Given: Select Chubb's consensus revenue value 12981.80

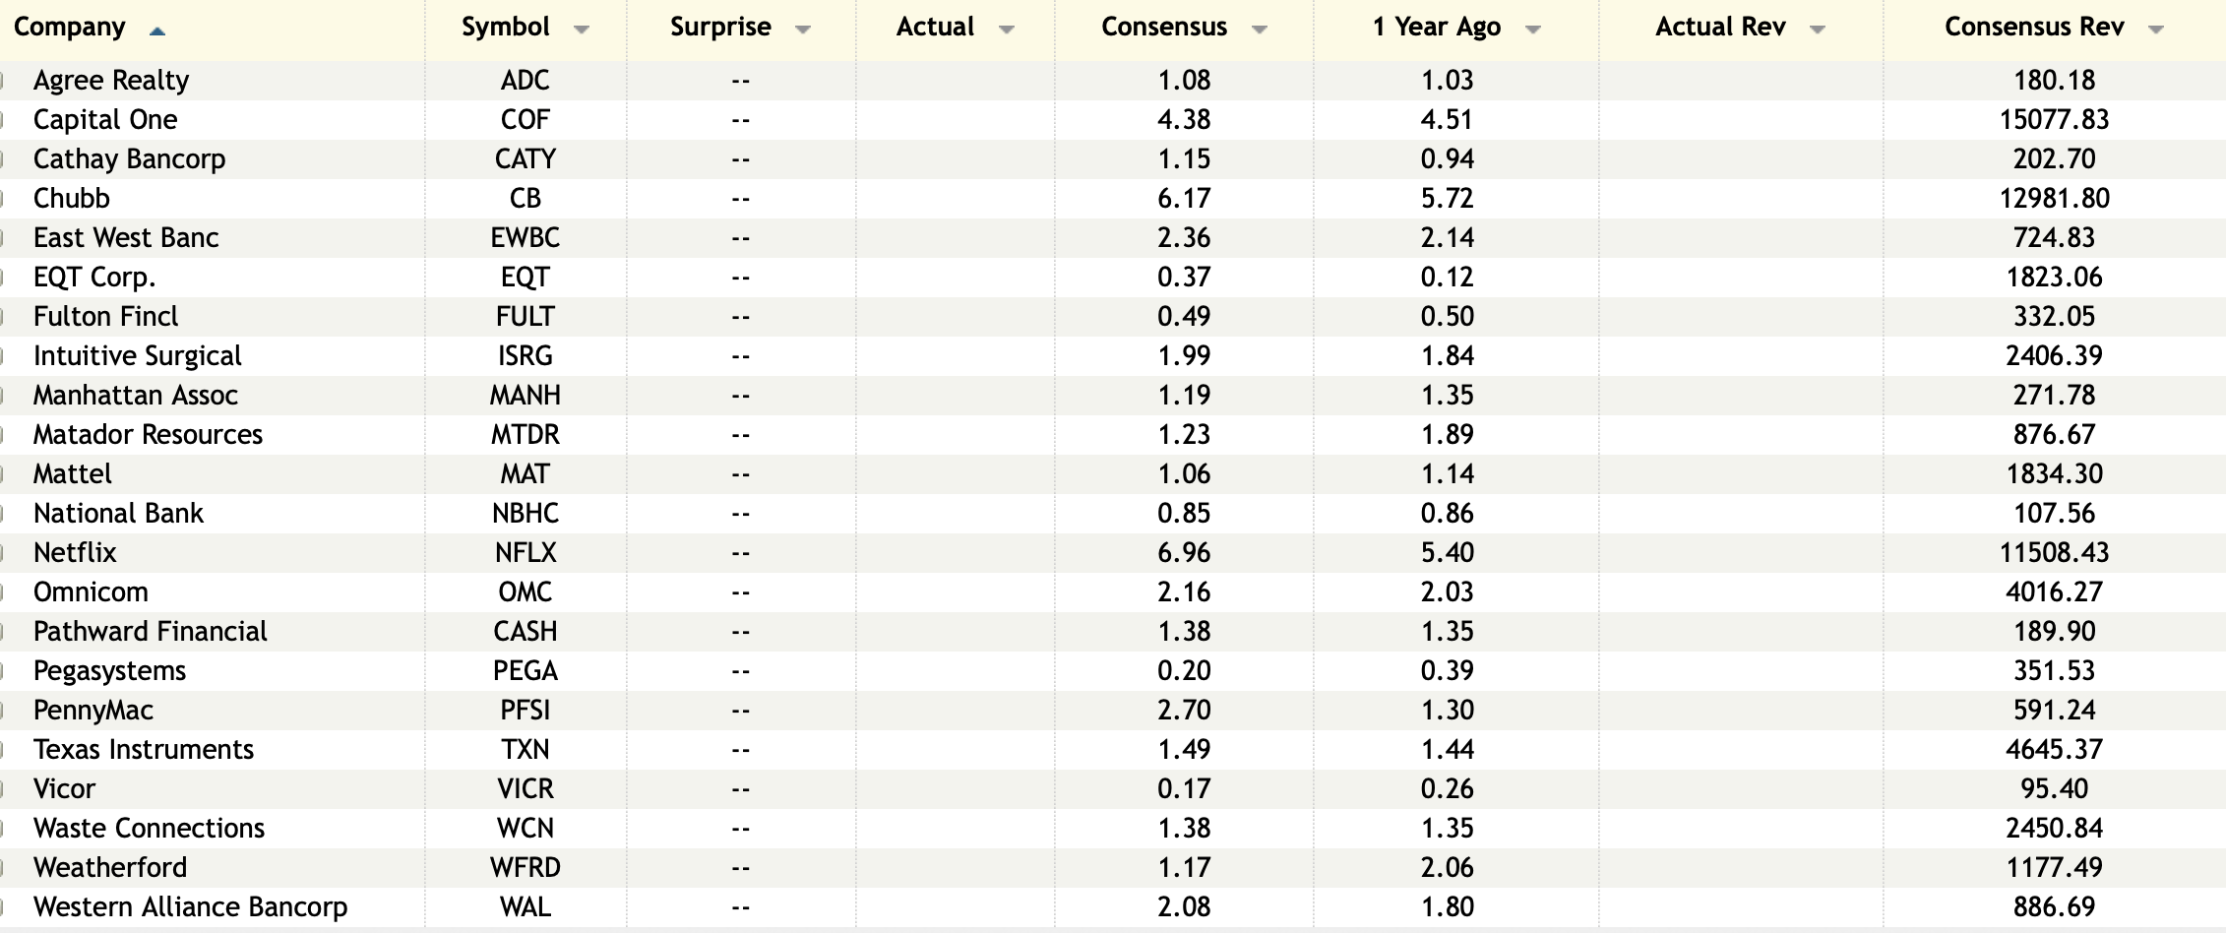Looking at the screenshot, I should pyautogui.click(x=2054, y=199).
